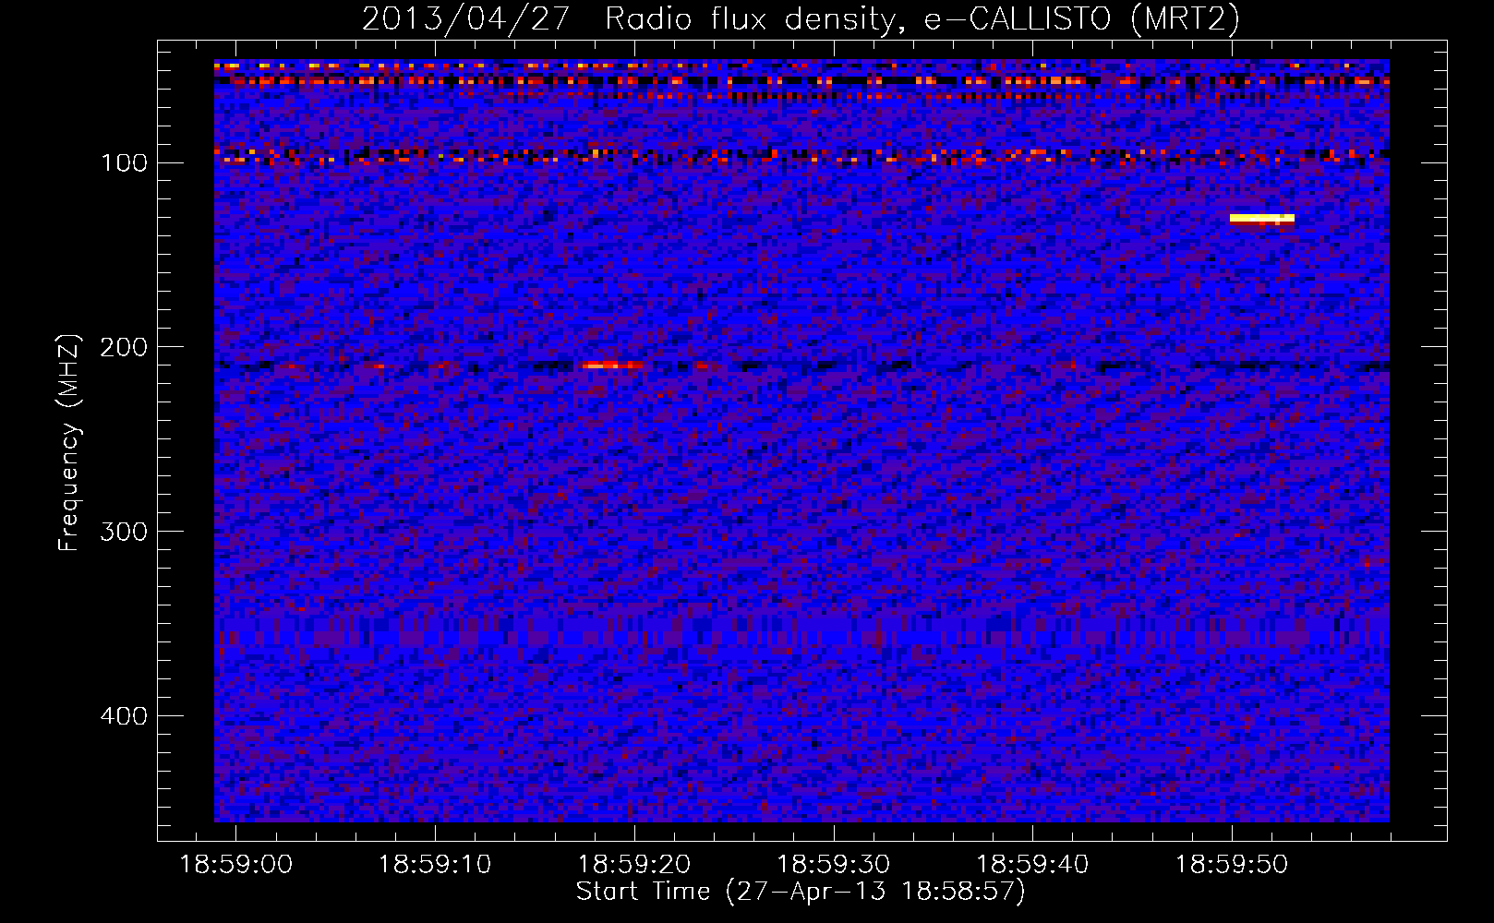This screenshot has width=1494, height=923.
Task: Click the bright yellow burst near 18:59:50
Action: click(x=1261, y=219)
